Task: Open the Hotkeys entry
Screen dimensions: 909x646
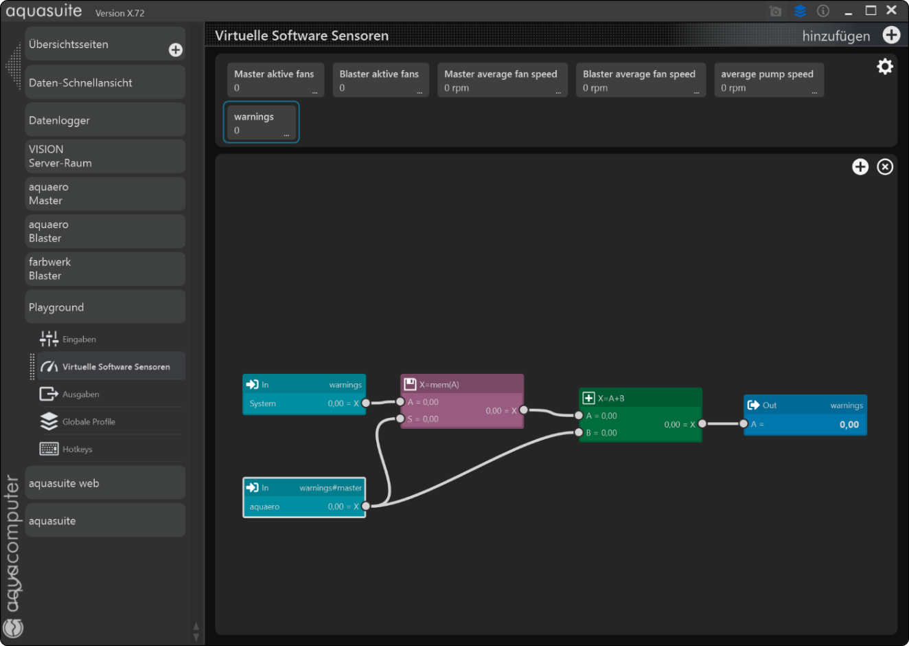Action: (x=77, y=449)
